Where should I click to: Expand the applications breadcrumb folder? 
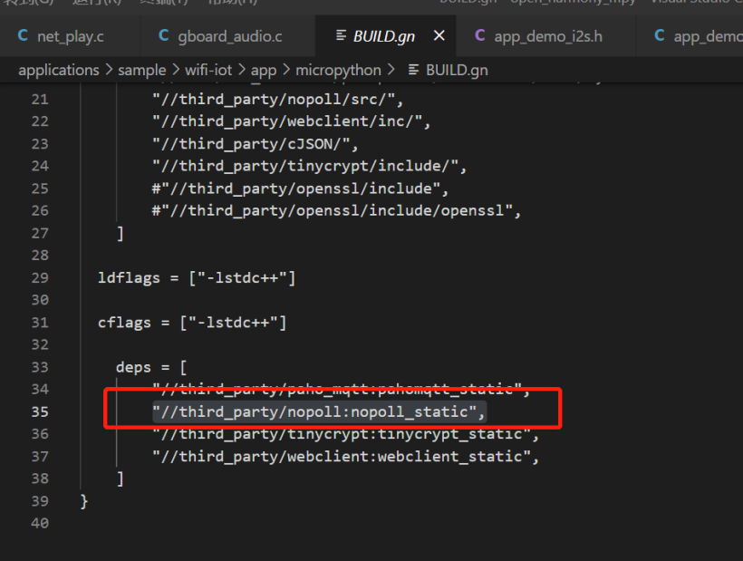tap(59, 70)
